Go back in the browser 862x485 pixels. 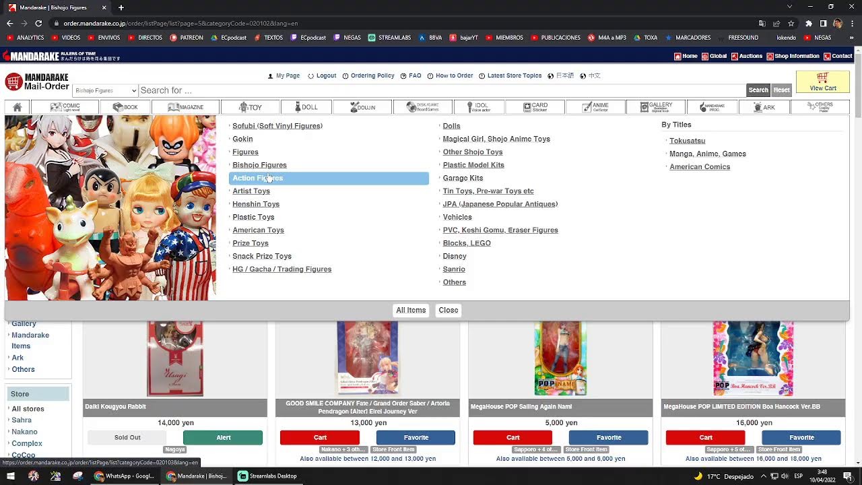coord(9,23)
